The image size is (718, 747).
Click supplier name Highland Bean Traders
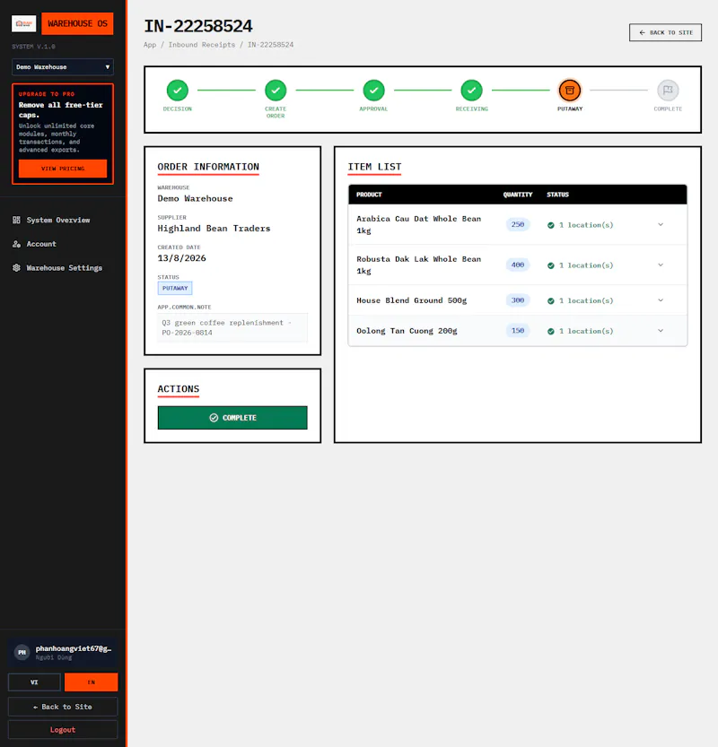pyautogui.click(x=215, y=228)
